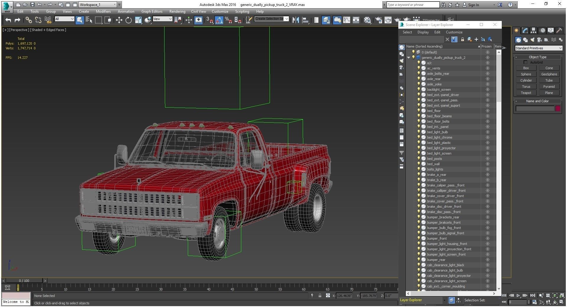Open the Curve Editor icon
The image size is (567, 307).
347,20
